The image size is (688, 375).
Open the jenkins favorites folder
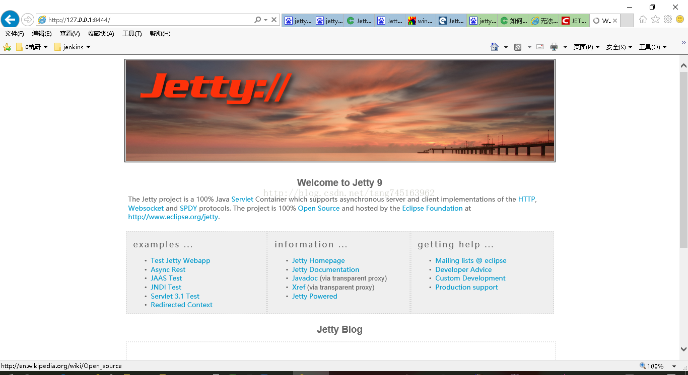(x=73, y=47)
